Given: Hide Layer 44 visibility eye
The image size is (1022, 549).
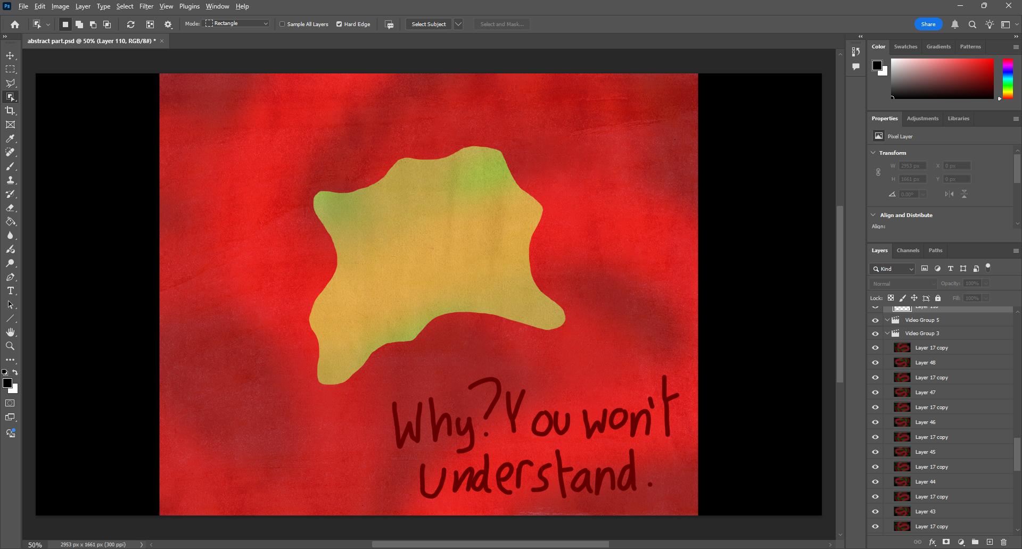Looking at the screenshot, I should 875,482.
